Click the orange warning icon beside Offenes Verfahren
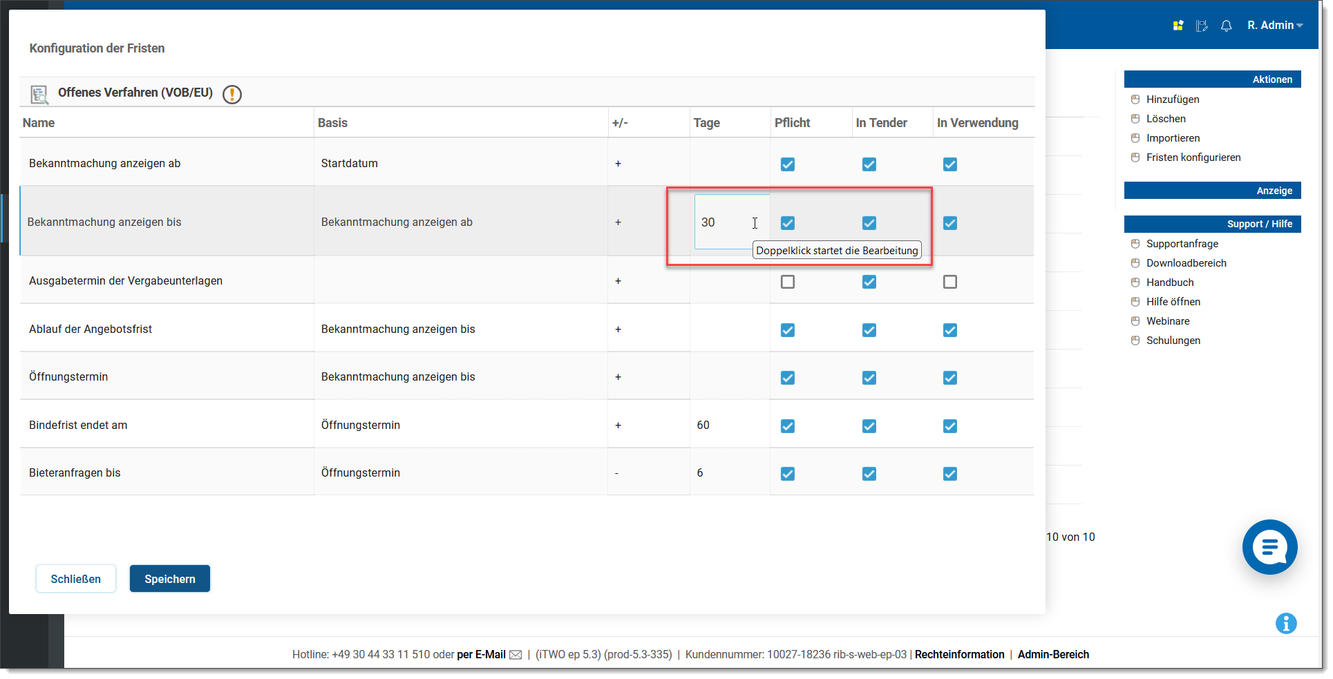This screenshot has width=1333, height=679. point(232,94)
